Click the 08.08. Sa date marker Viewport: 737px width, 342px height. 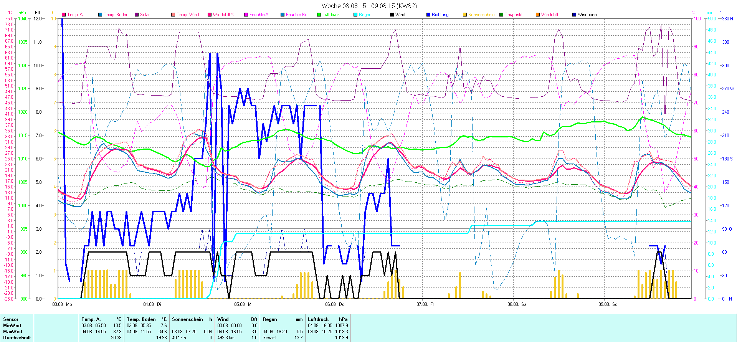coord(517,304)
